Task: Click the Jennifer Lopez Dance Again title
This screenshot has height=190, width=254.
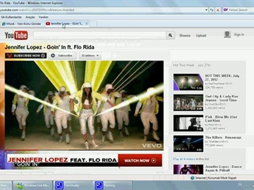Action: (x=223, y=168)
